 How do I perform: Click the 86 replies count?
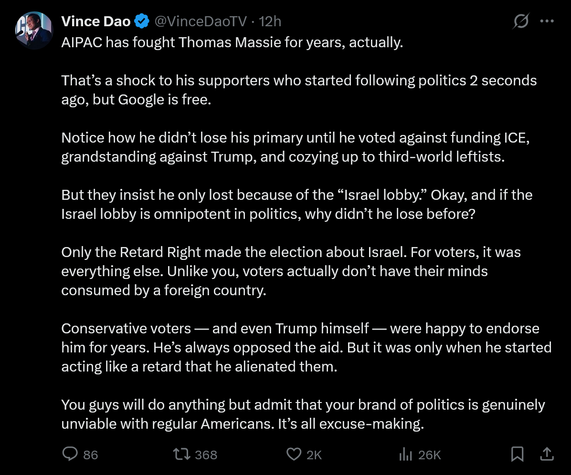click(x=90, y=455)
